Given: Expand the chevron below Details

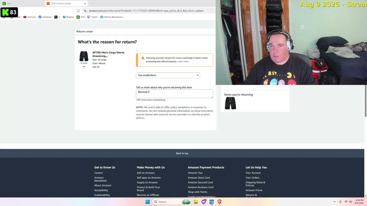Looking at the screenshot, I should tap(84, 67).
